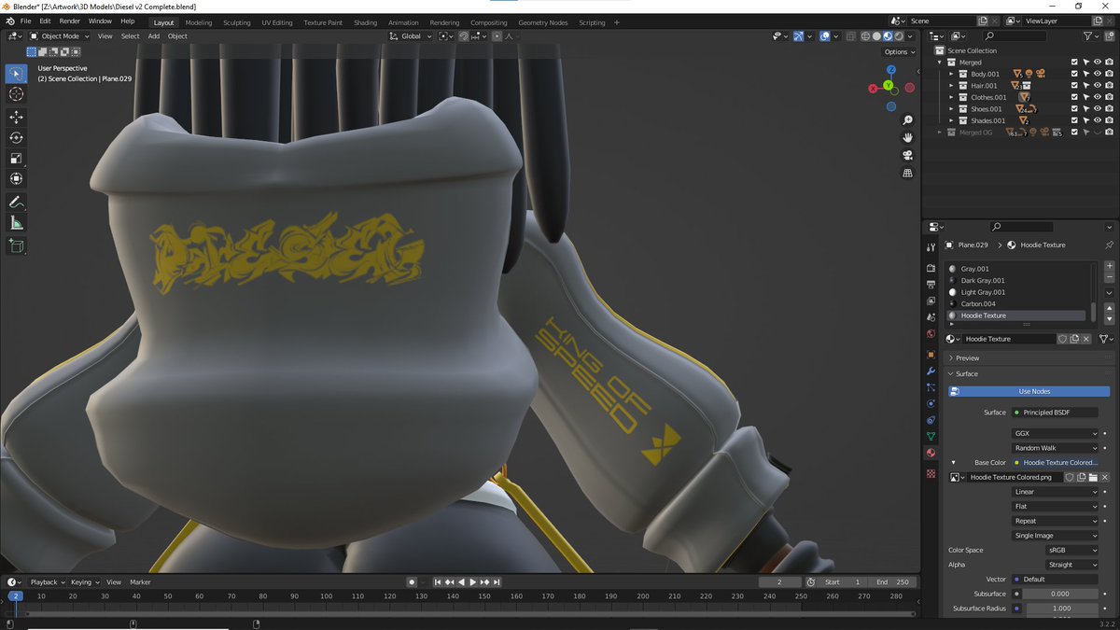Image resolution: width=1120 pixels, height=630 pixels.
Task: Select the Carbon.004 material slot
Action: 1017,303
